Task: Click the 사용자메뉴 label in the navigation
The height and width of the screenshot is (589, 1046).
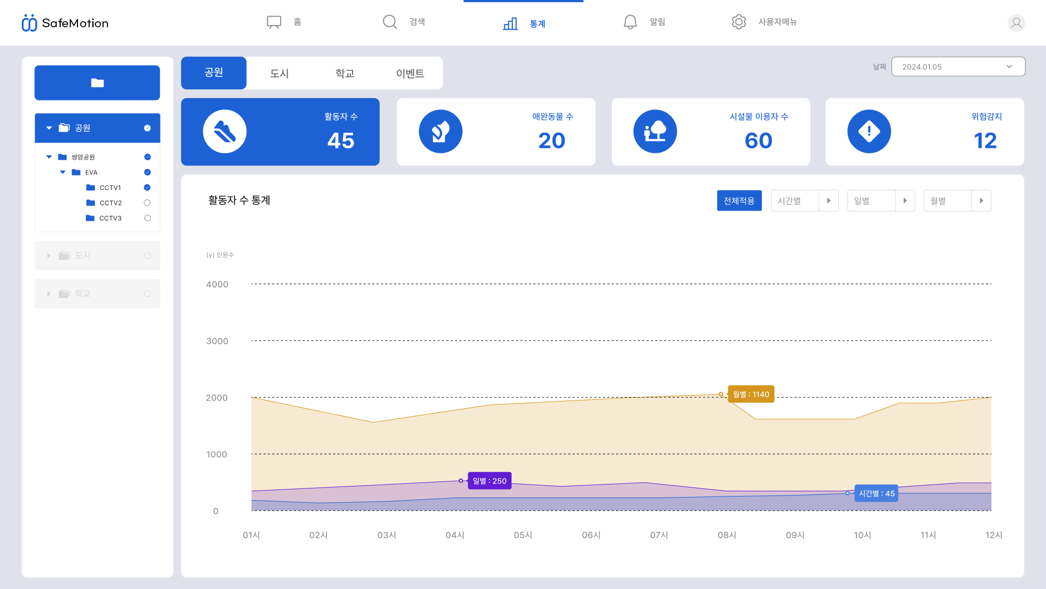Action: coord(777,22)
